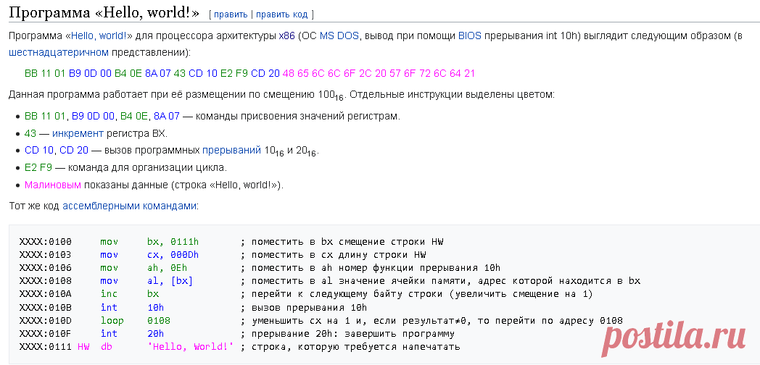Click bullet text 'E2 F9 — команда для организации цикла'

(126, 168)
